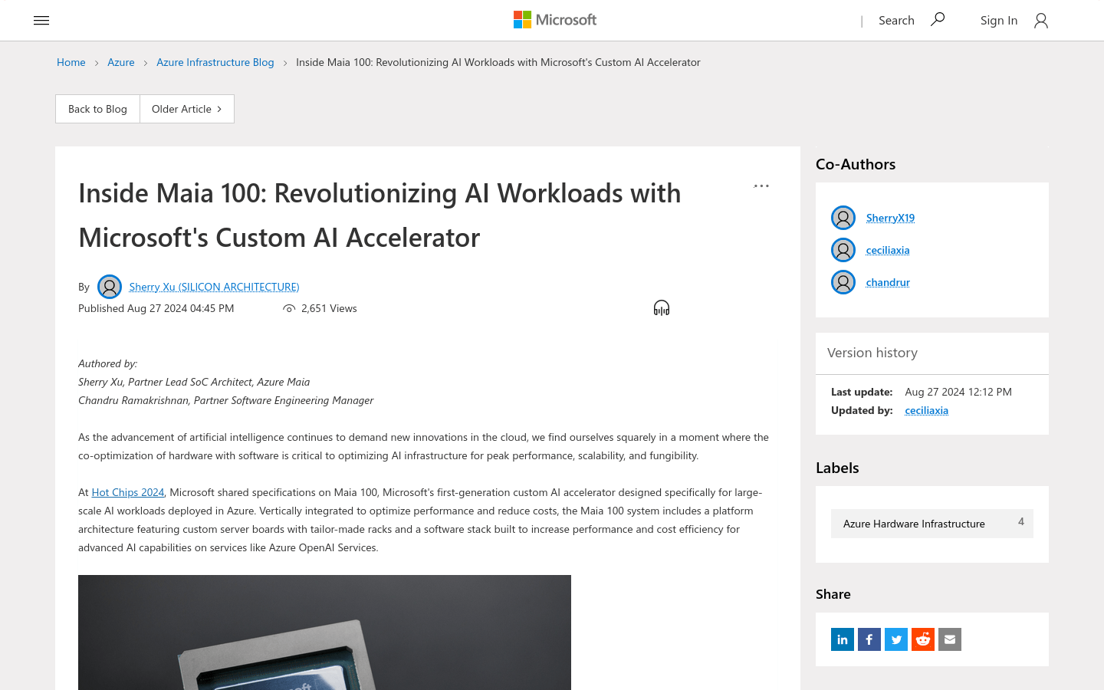Screen dimensions: 1104x690
Task: Share article on Twitter
Action: (896, 639)
